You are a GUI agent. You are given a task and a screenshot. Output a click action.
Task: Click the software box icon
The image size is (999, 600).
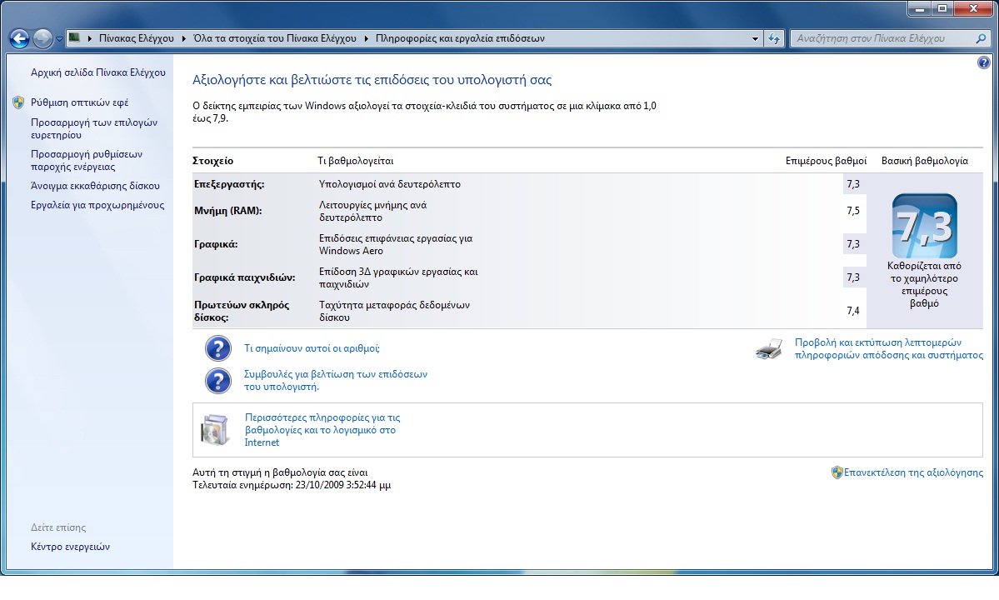[215, 430]
